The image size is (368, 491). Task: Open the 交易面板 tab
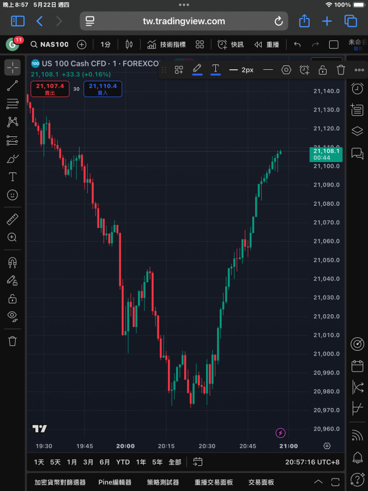[261, 482]
